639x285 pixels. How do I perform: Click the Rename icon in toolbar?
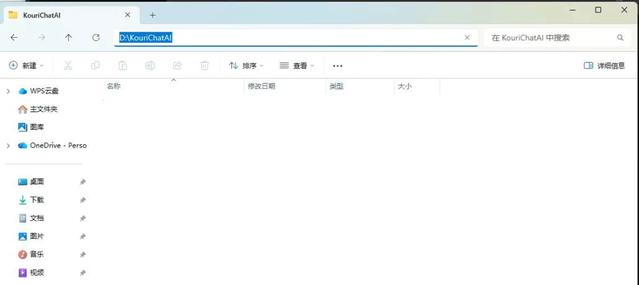coord(150,66)
